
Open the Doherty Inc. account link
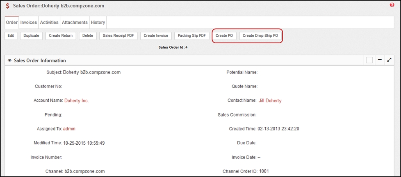[x=76, y=101]
